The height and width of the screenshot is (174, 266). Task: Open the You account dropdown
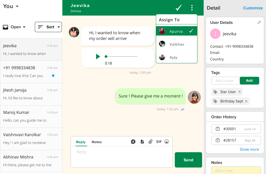(10, 6)
